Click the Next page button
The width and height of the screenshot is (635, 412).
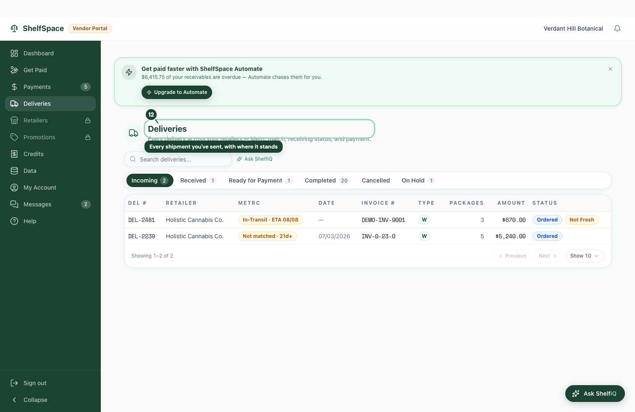(x=548, y=256)
